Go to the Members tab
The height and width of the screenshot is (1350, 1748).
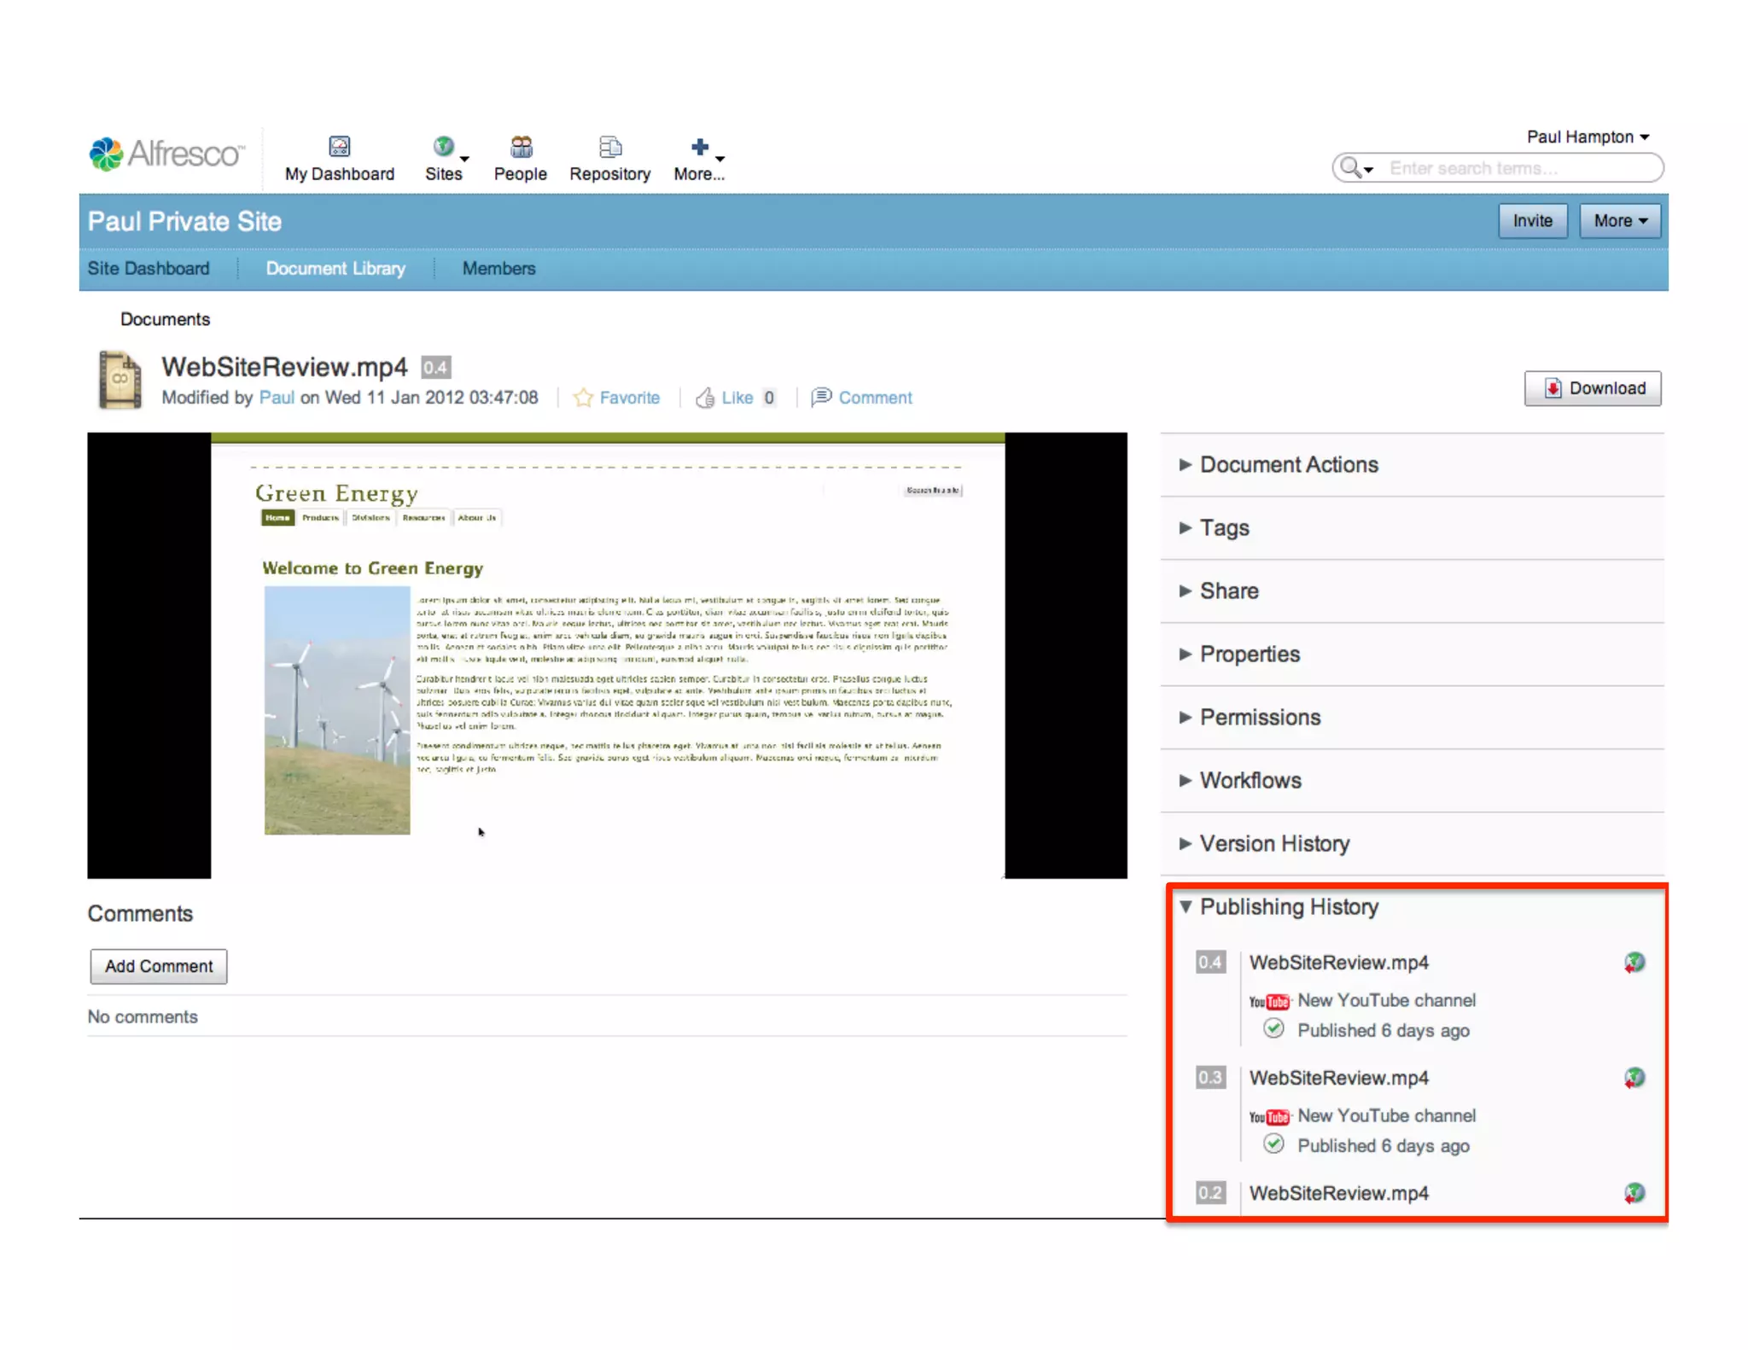pos(498,268)
